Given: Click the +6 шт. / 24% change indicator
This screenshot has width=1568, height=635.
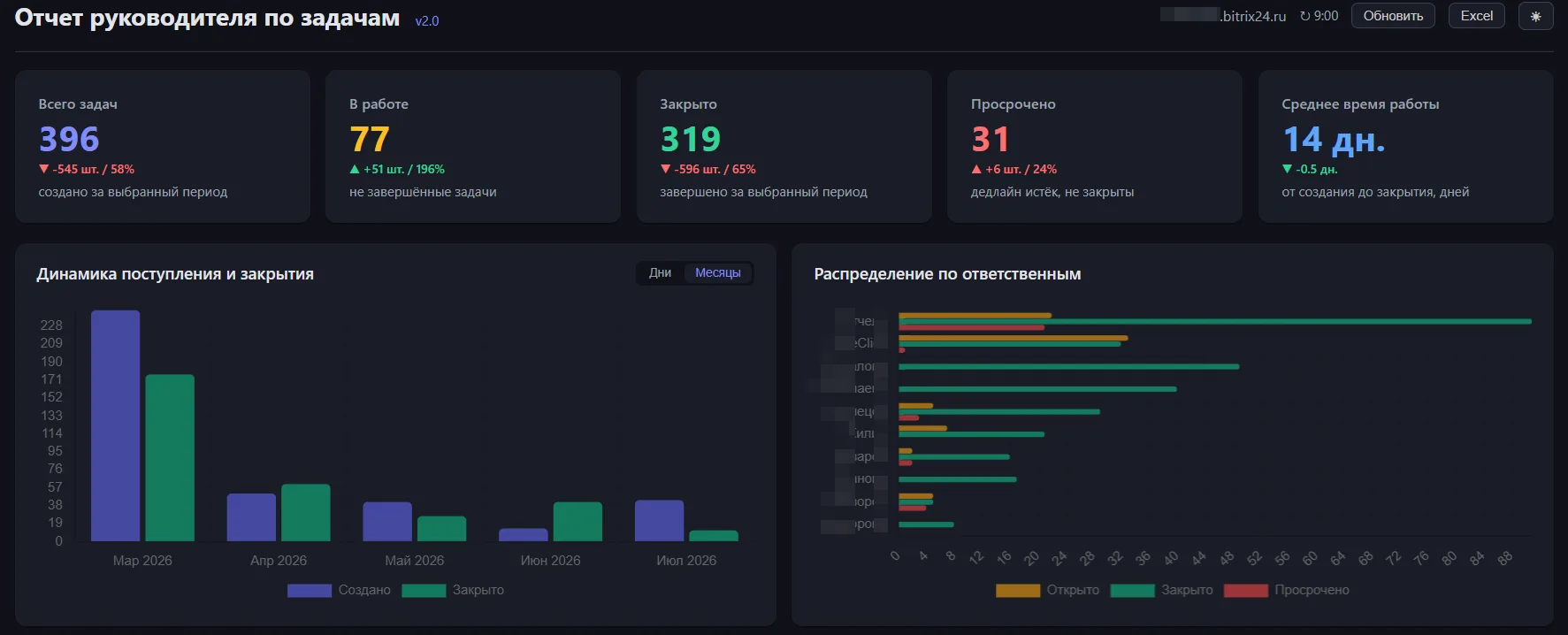Looking at the screenshot, I should click(1013, 169).
